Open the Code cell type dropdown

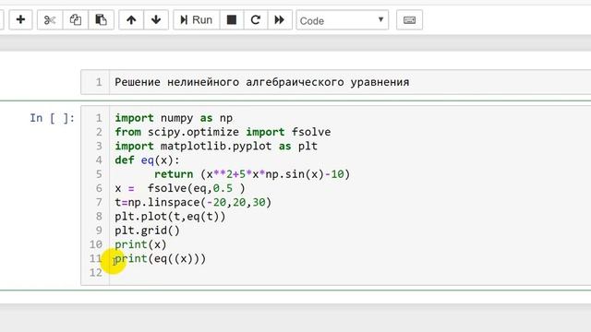(x=343, y=20)
